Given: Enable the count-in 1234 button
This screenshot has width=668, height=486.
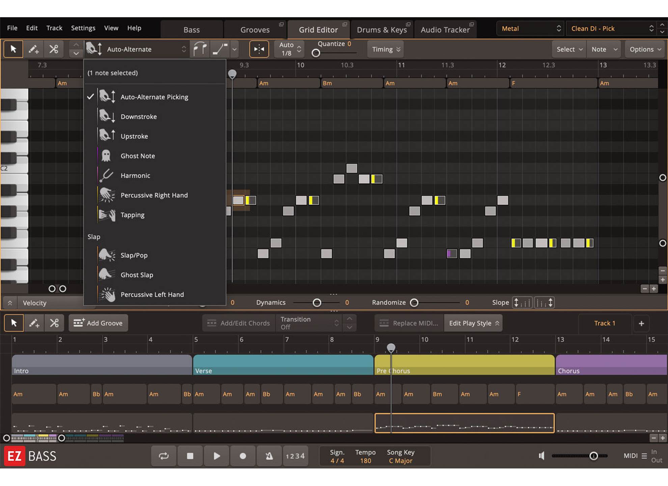Looking at the screenshot, I should (295, 456).
